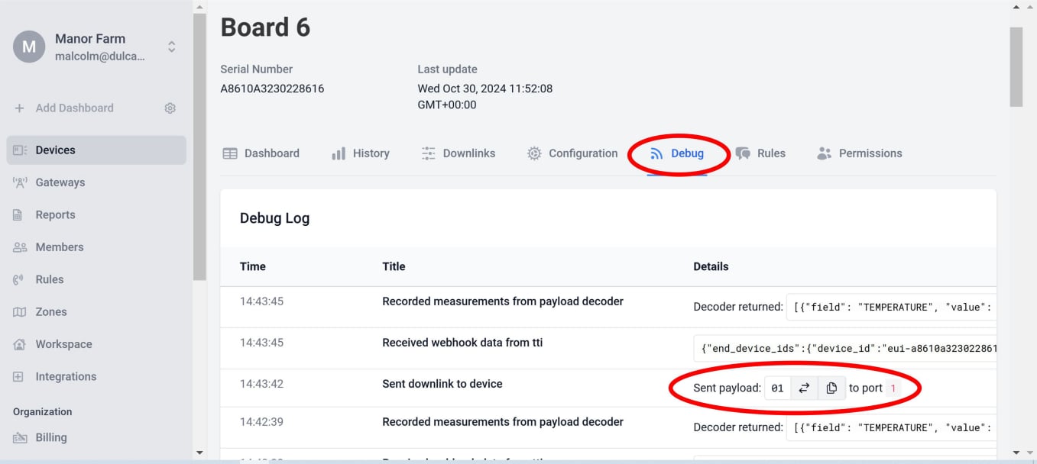1037x464 pixels.
Task: Click the Reports document icon in sidebar
Action: (18, 215)
